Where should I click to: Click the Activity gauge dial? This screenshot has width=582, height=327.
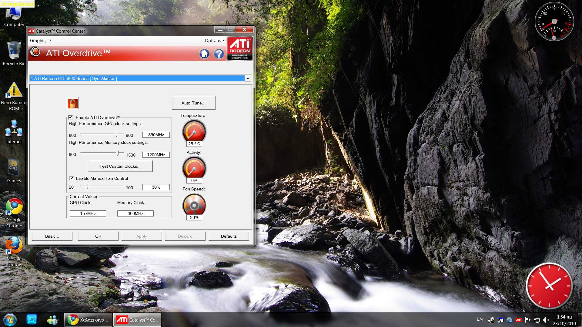194,168
